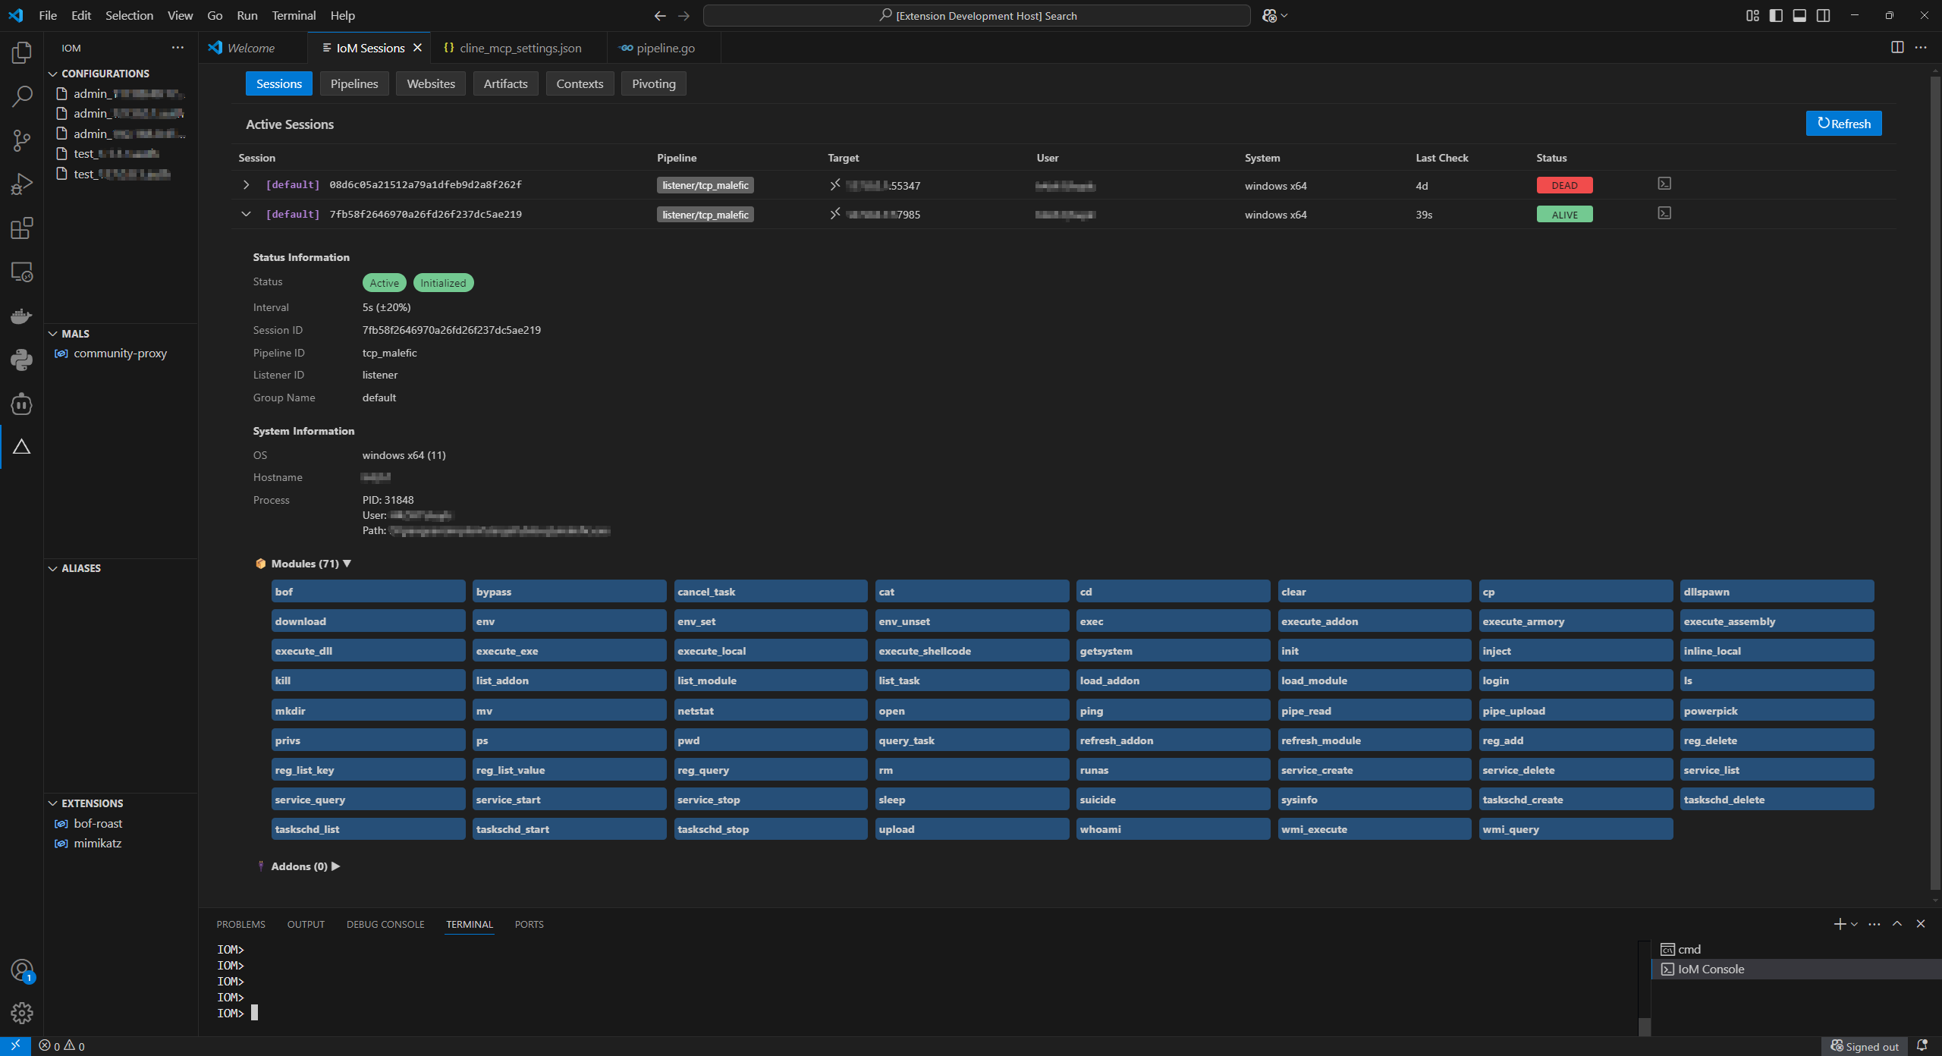This screenshot has width=1942, height=1056.
Task: Open the Extensions view icon
Action: [x=21, y=228]
